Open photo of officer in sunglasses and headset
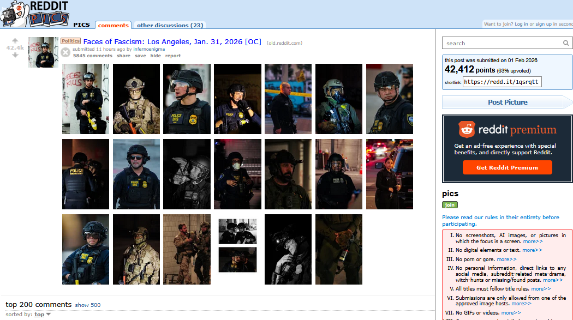 (x=136, y=174)
